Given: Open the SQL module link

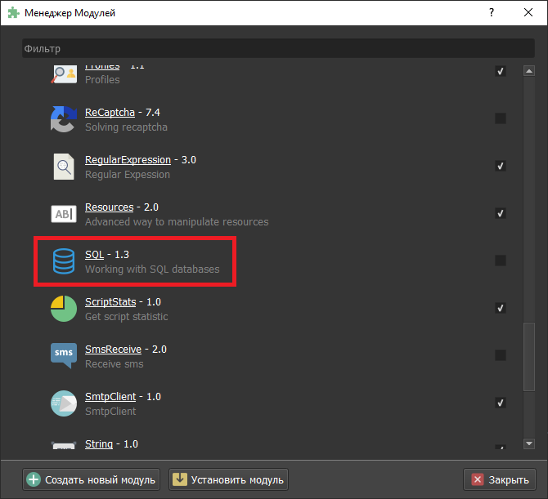Looking at the screenshot, I should 94,255.
